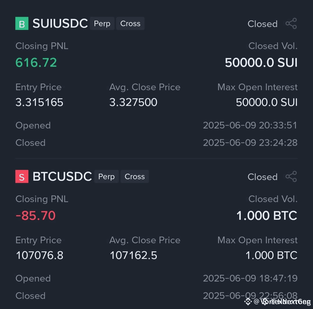
Task: Tap the SUIUSDC Closed status label
Action: pos(263,24)
